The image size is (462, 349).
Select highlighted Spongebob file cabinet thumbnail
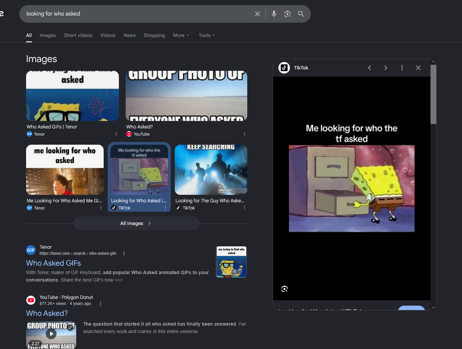coord(139,170)
